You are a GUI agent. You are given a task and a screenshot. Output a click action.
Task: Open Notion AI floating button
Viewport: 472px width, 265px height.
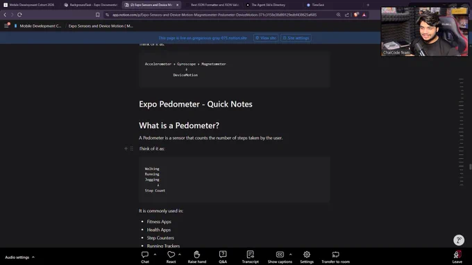[459, 240]
